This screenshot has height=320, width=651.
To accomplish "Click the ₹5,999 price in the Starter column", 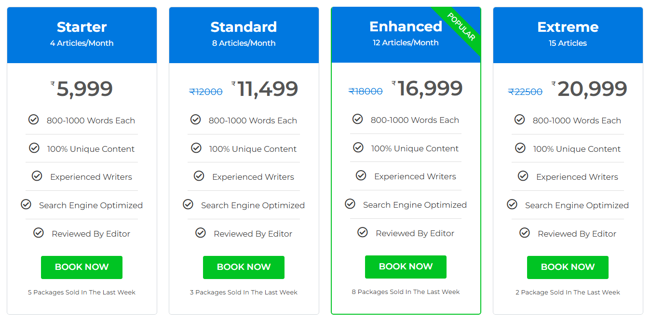I will [x=81, y=88].
